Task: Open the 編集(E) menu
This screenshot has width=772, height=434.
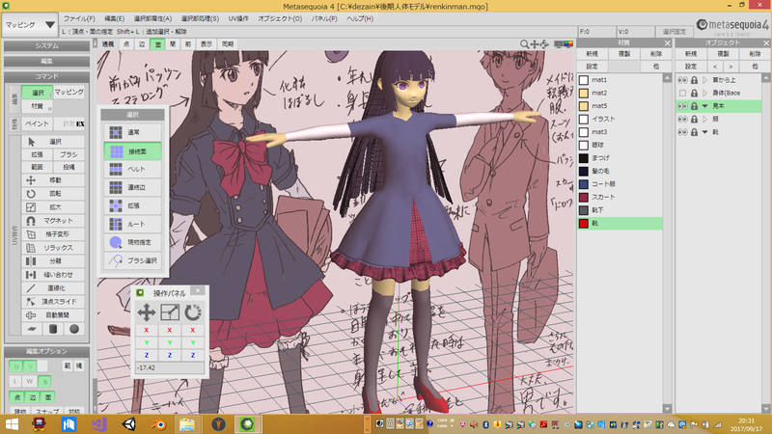Action: click(x=114, y=18)
